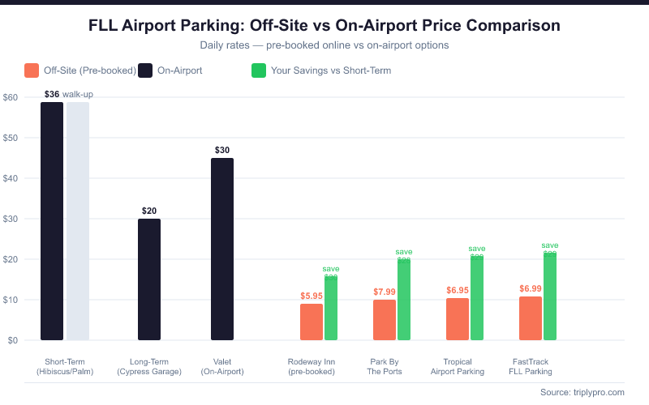Select the light gray walk-up bar
This screenshot has width=649, height=405.
[x=78, y=221]
